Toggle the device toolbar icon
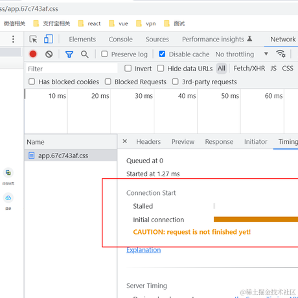 click(x=49, y=39)
